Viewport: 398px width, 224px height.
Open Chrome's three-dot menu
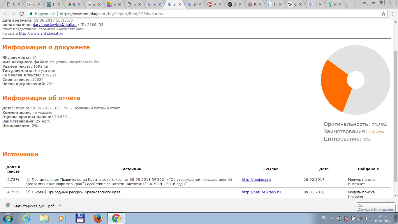pos(392,14)
